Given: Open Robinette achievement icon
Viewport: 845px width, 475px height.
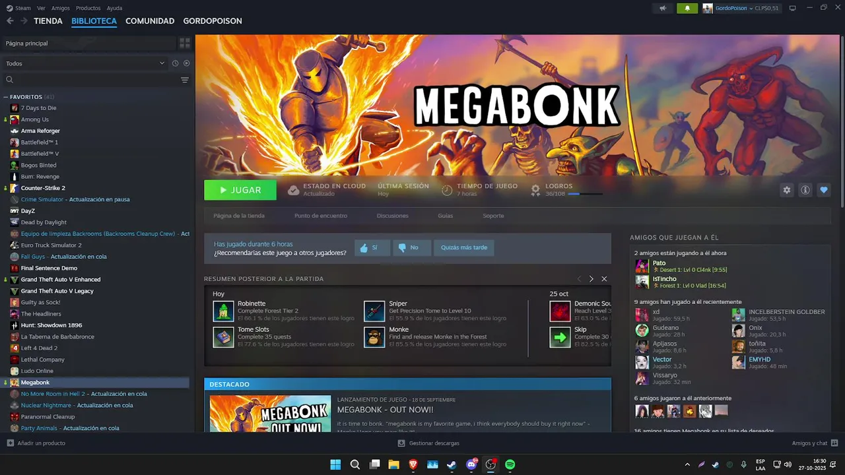Looking at the screenshot, I should 223,311.
